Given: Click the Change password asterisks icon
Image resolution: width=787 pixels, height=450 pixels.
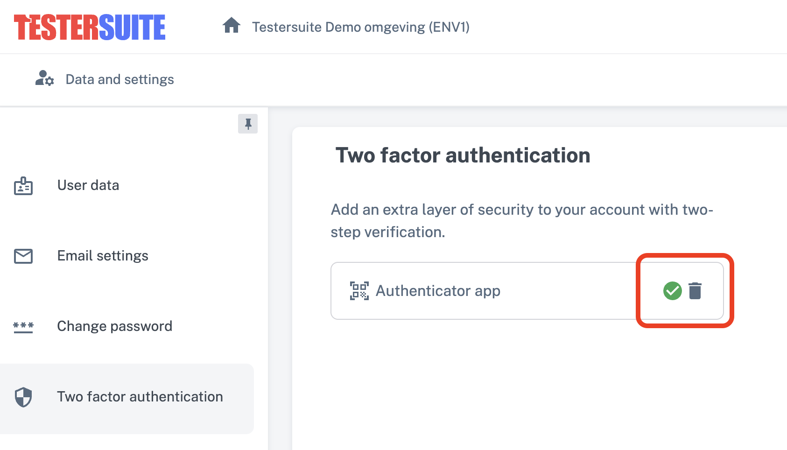Looking at the screenshot, I should 23,326.
